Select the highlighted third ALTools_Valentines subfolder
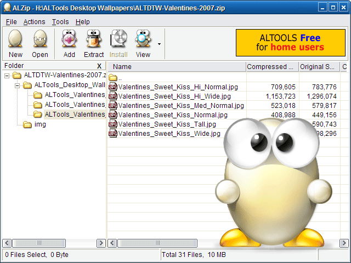Image resolution: width=351 pixels, height=263 pixels. [75, 115]
